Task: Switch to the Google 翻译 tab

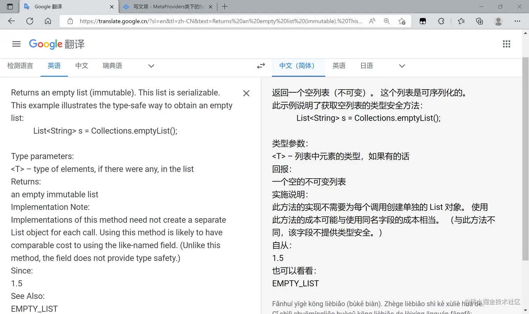Action: pos(69,7)
